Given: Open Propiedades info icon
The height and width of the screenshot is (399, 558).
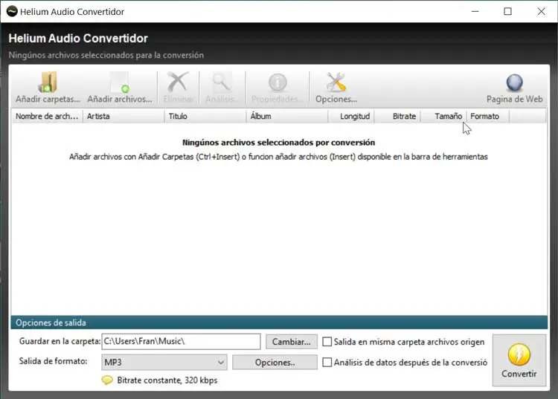Looking at the screenshot, I should tap(278, 82).
